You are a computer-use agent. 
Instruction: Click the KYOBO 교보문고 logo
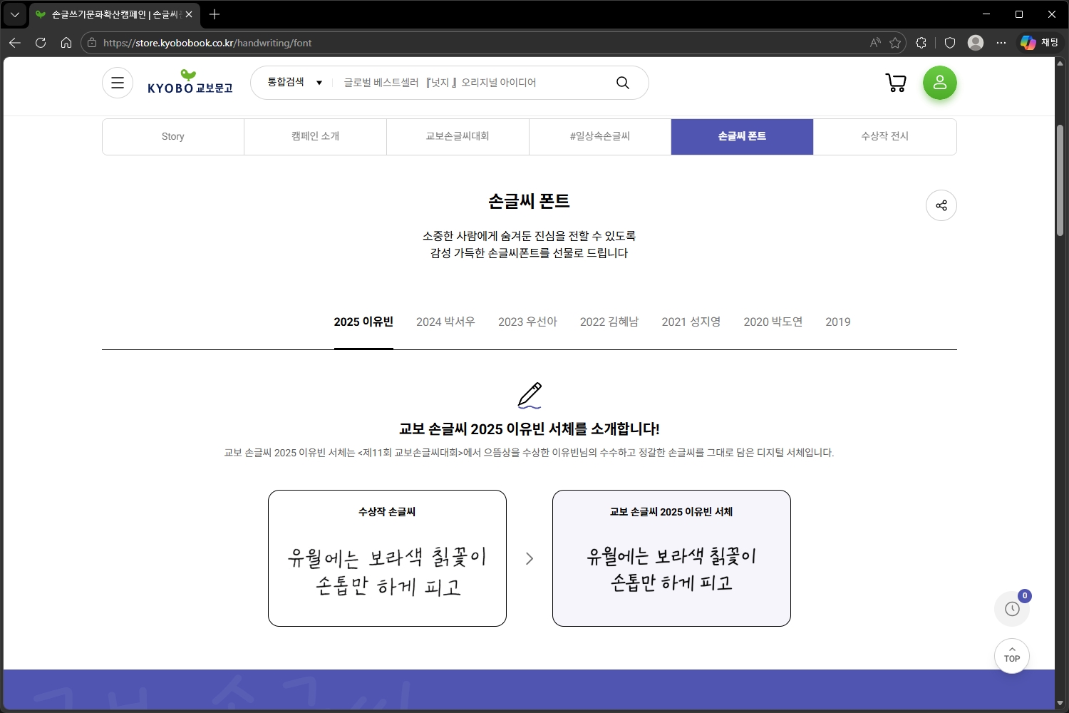tap(190, 83)
